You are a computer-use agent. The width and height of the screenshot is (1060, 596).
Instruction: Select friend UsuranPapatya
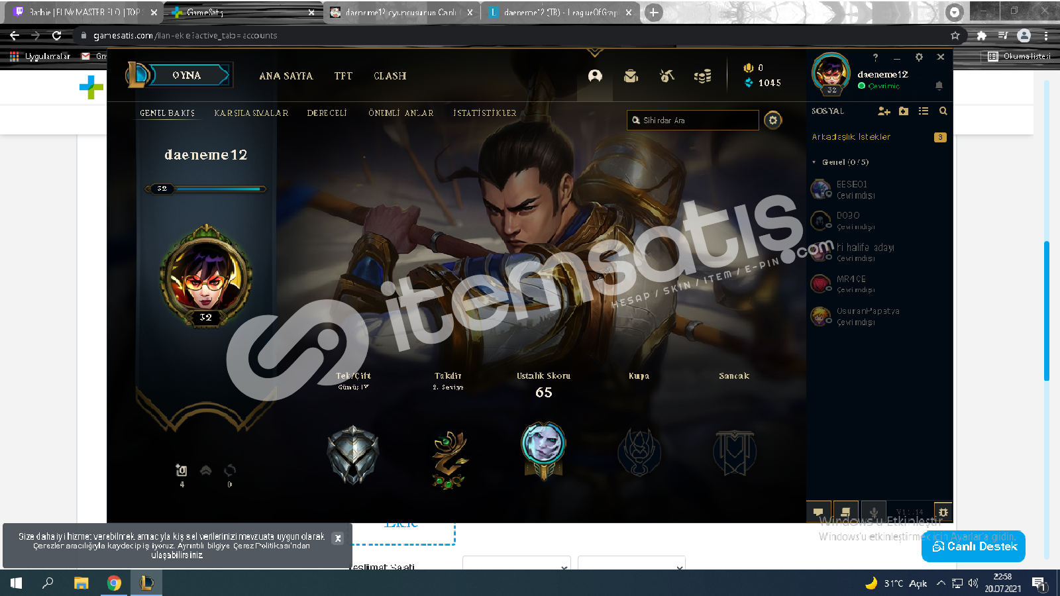878,316
